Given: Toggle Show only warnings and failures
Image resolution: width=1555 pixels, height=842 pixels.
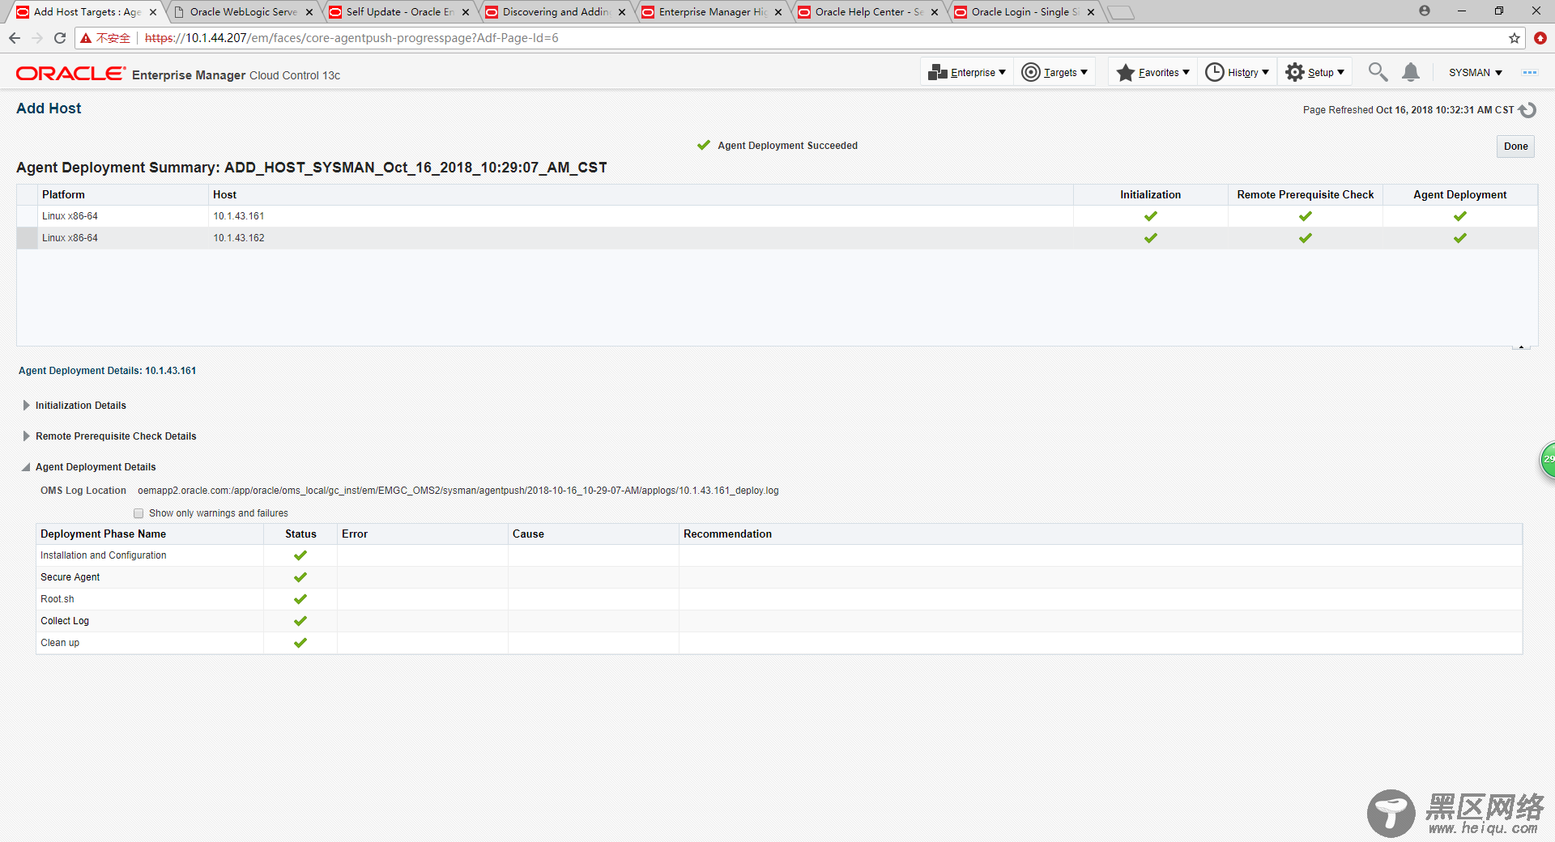Looking at the screenshot, I should coord(138,513).
